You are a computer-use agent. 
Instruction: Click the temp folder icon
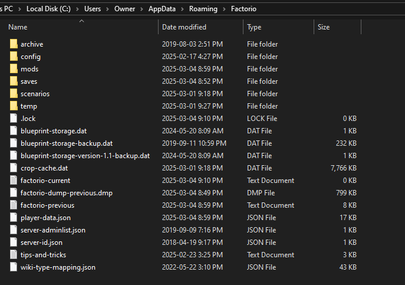coord(14,106)
